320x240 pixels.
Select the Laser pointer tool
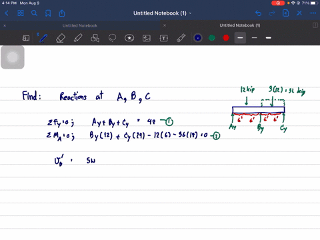pyautogui.click(x=181, y=38)
